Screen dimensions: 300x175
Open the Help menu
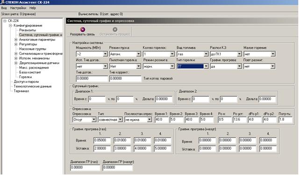(x=33, y=8)
